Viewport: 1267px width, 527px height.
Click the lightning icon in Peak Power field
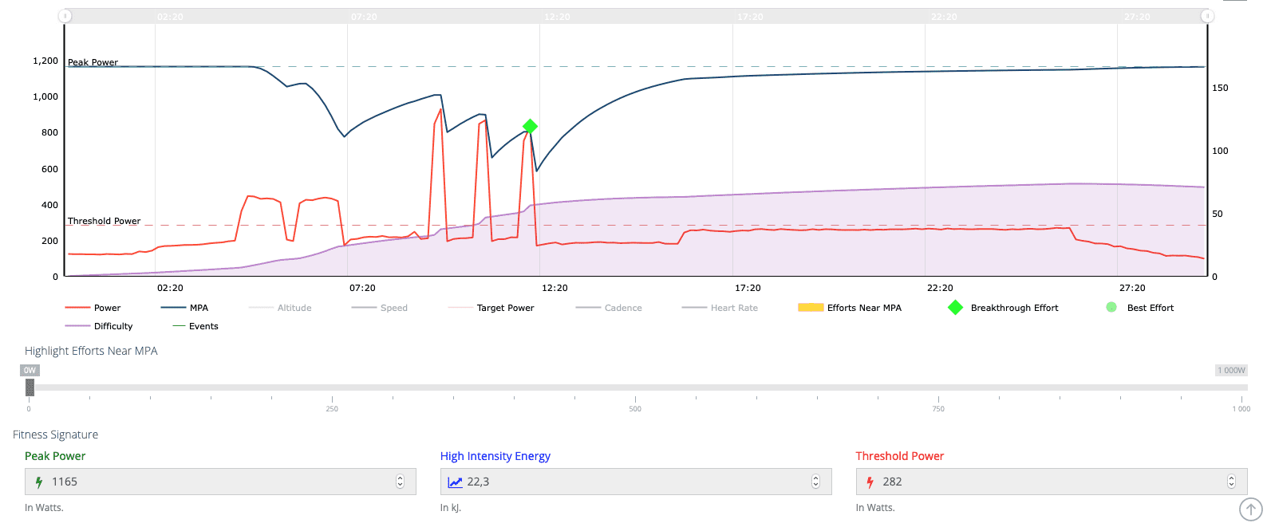coord(38,482)
